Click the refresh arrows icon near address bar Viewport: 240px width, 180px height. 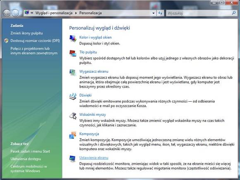point(160,13)
